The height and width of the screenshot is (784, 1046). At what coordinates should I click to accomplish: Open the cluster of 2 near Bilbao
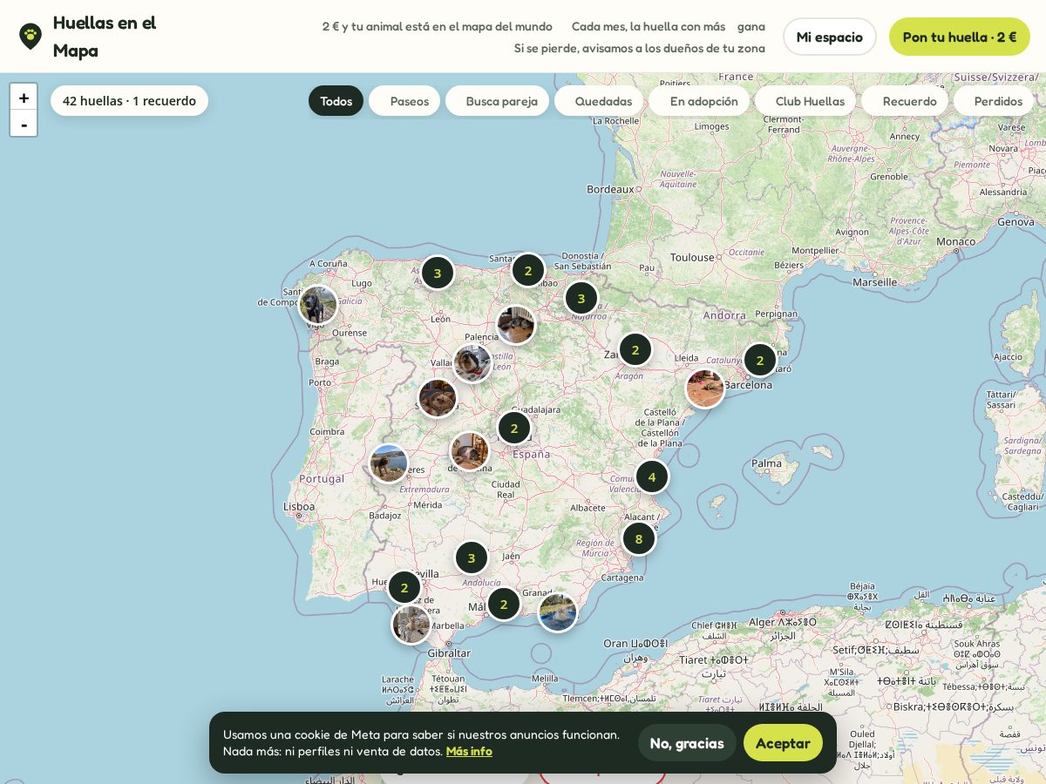[x=528, y=270]
